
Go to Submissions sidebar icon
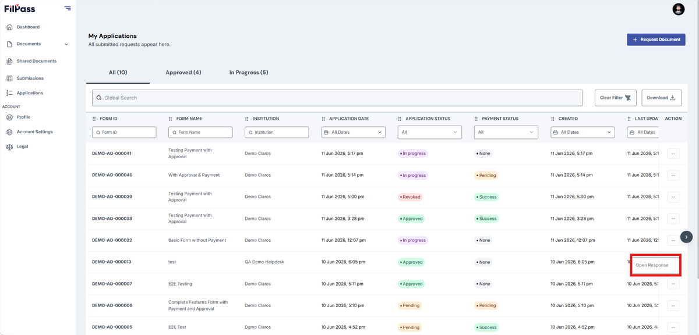click(x=9, y=78)
